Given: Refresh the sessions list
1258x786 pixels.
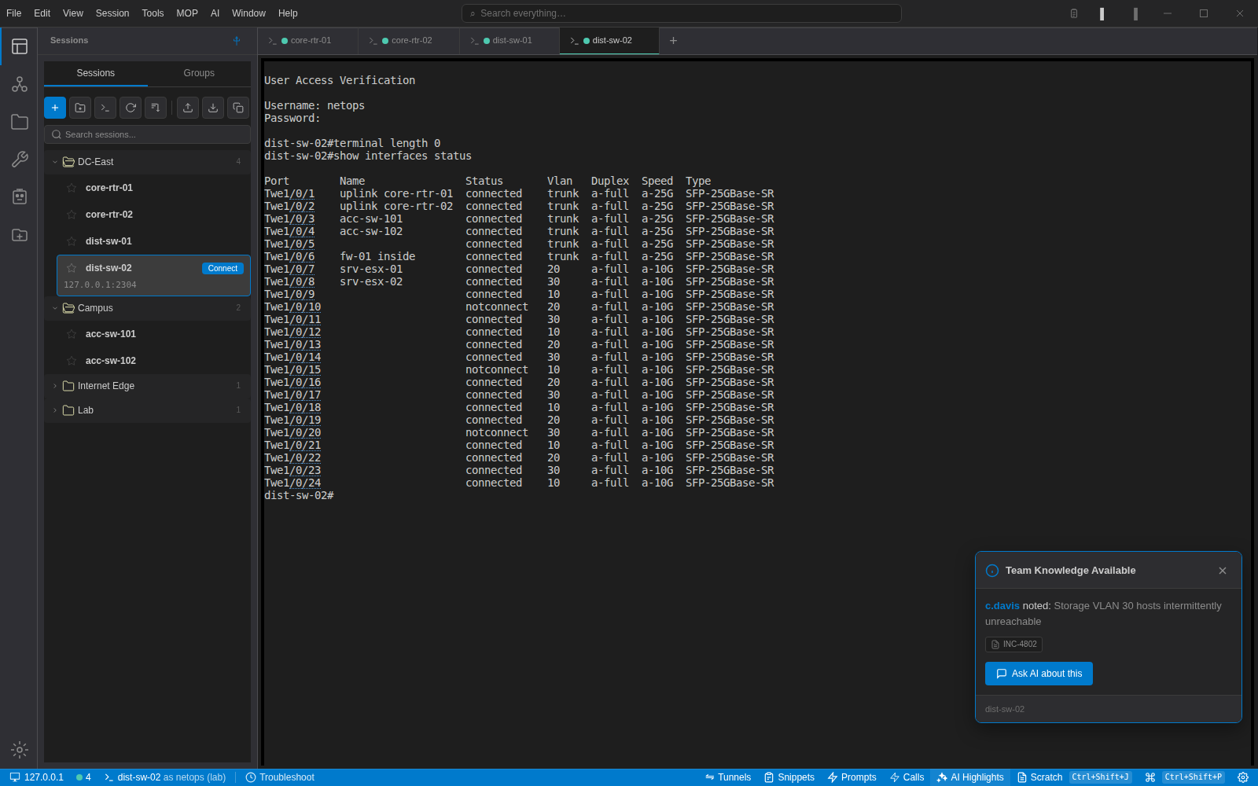Looking at the screenshot, I should (x=131, y=108).
